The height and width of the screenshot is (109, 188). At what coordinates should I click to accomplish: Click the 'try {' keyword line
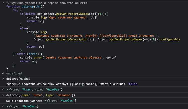coord(17,10)
